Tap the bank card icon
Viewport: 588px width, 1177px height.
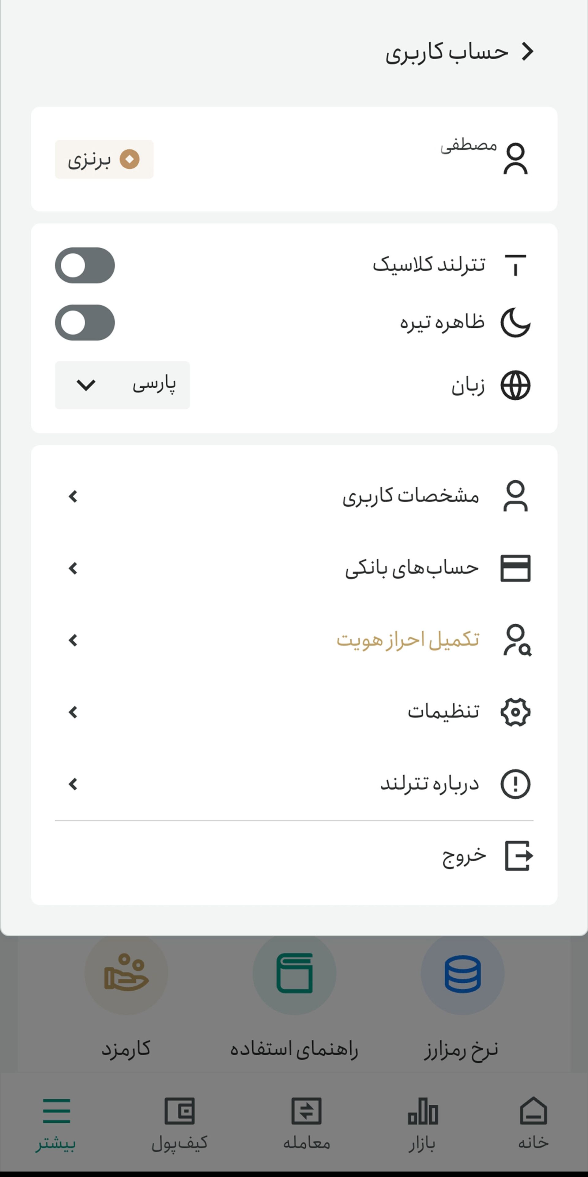tap(515, 568)
